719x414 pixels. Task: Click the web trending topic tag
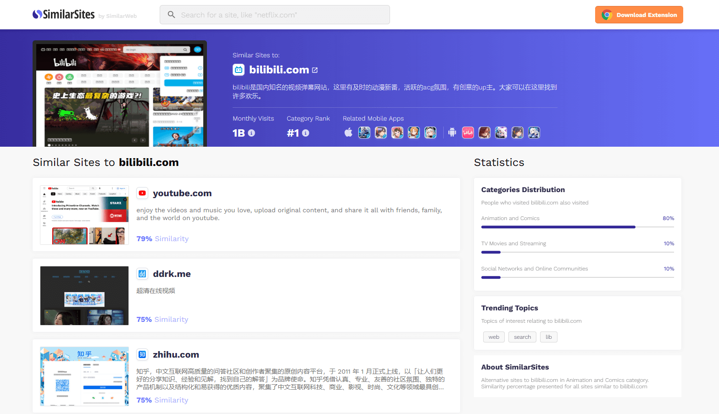click(x=494, y=337)
